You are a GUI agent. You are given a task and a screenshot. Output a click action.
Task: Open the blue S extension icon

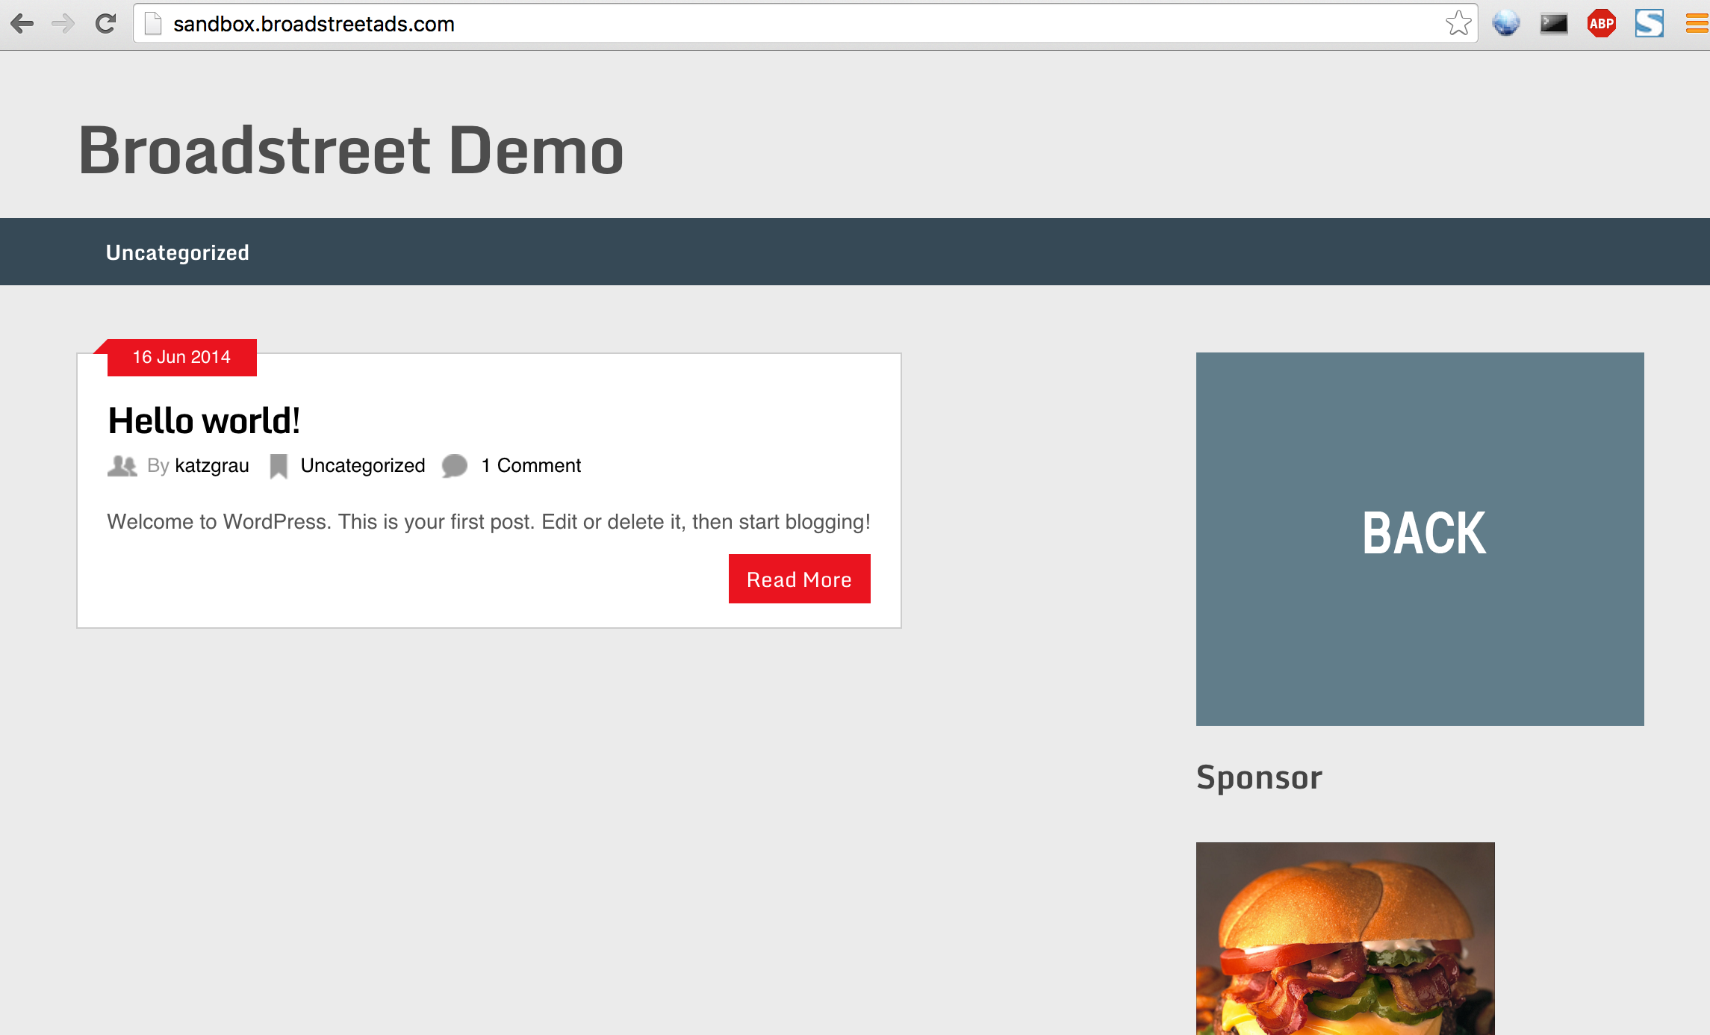point(1649,24)
